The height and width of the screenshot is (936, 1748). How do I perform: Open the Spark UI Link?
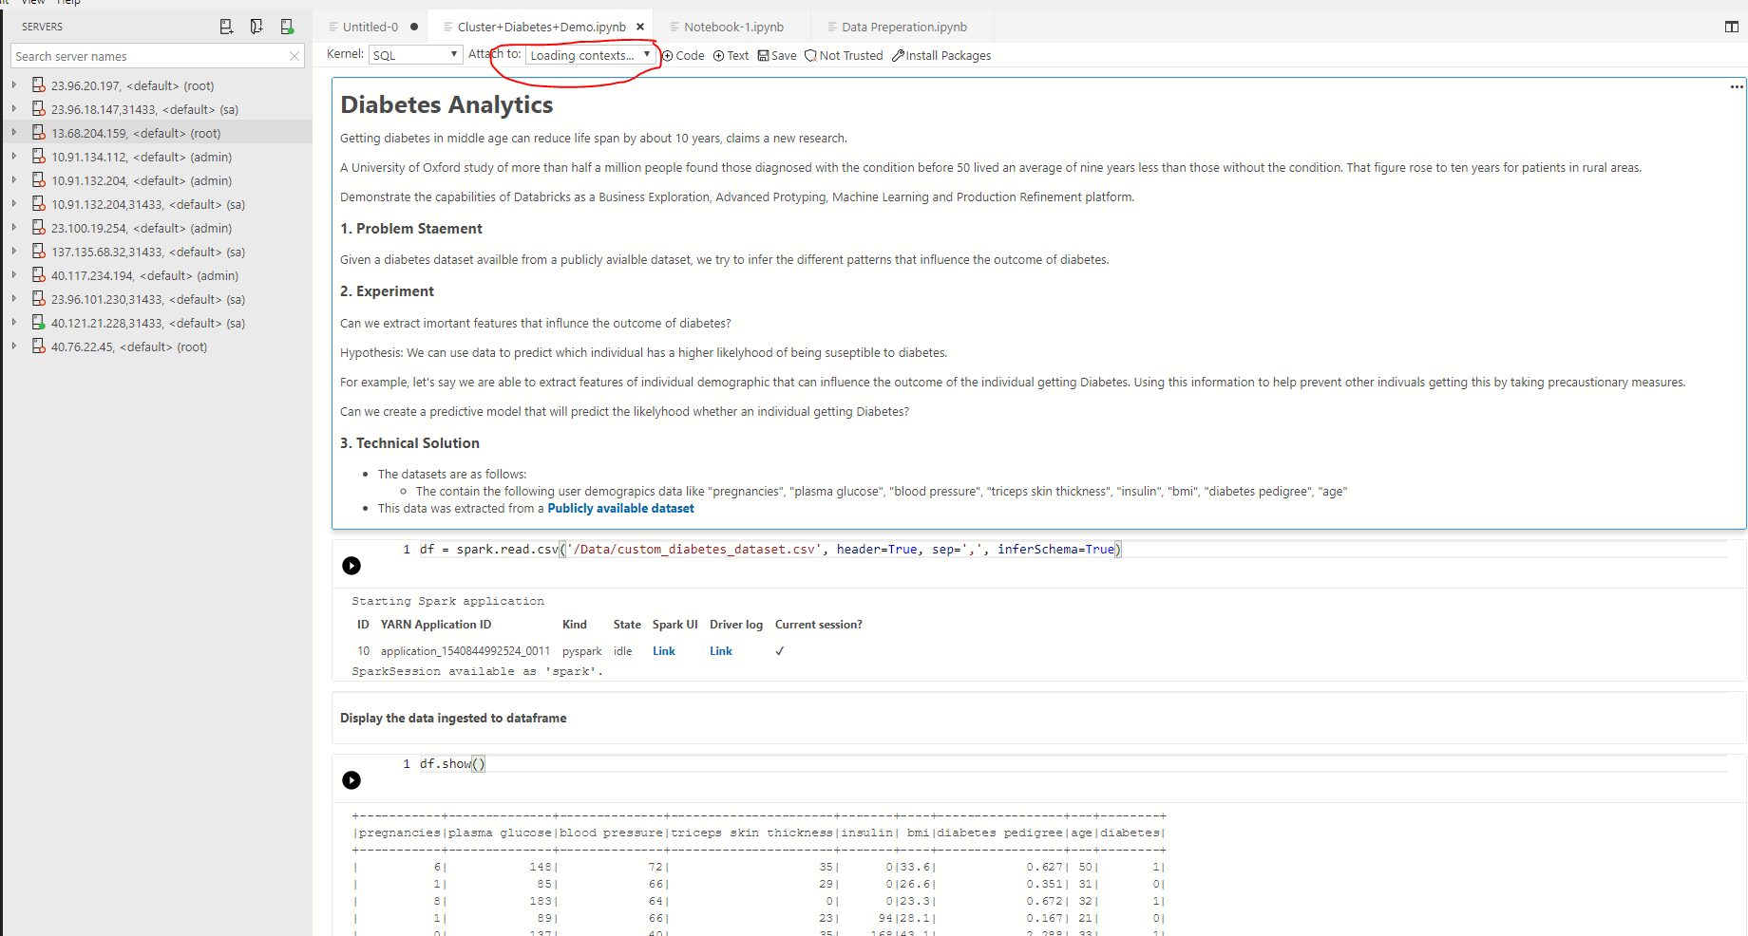click(663, 650)
